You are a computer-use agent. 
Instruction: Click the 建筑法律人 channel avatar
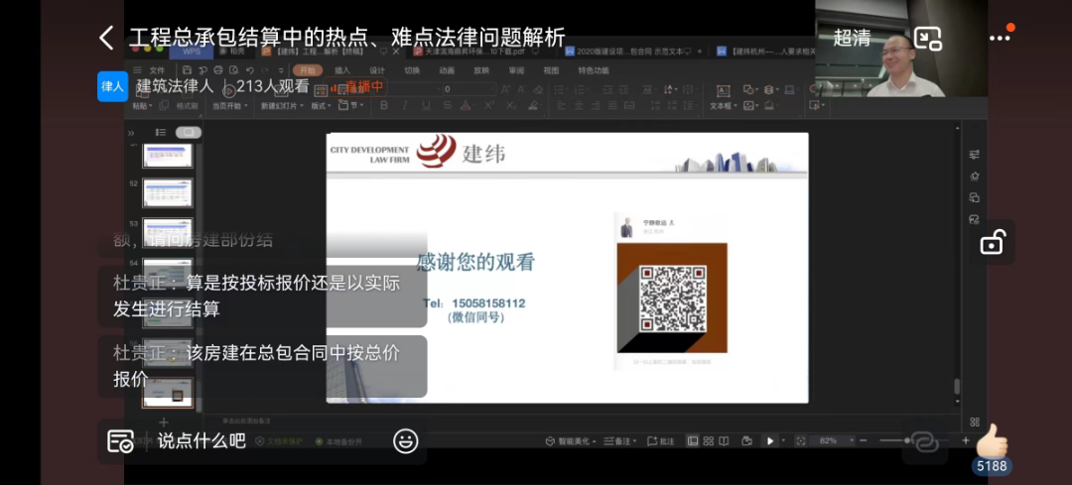click(x=112, y=86)
